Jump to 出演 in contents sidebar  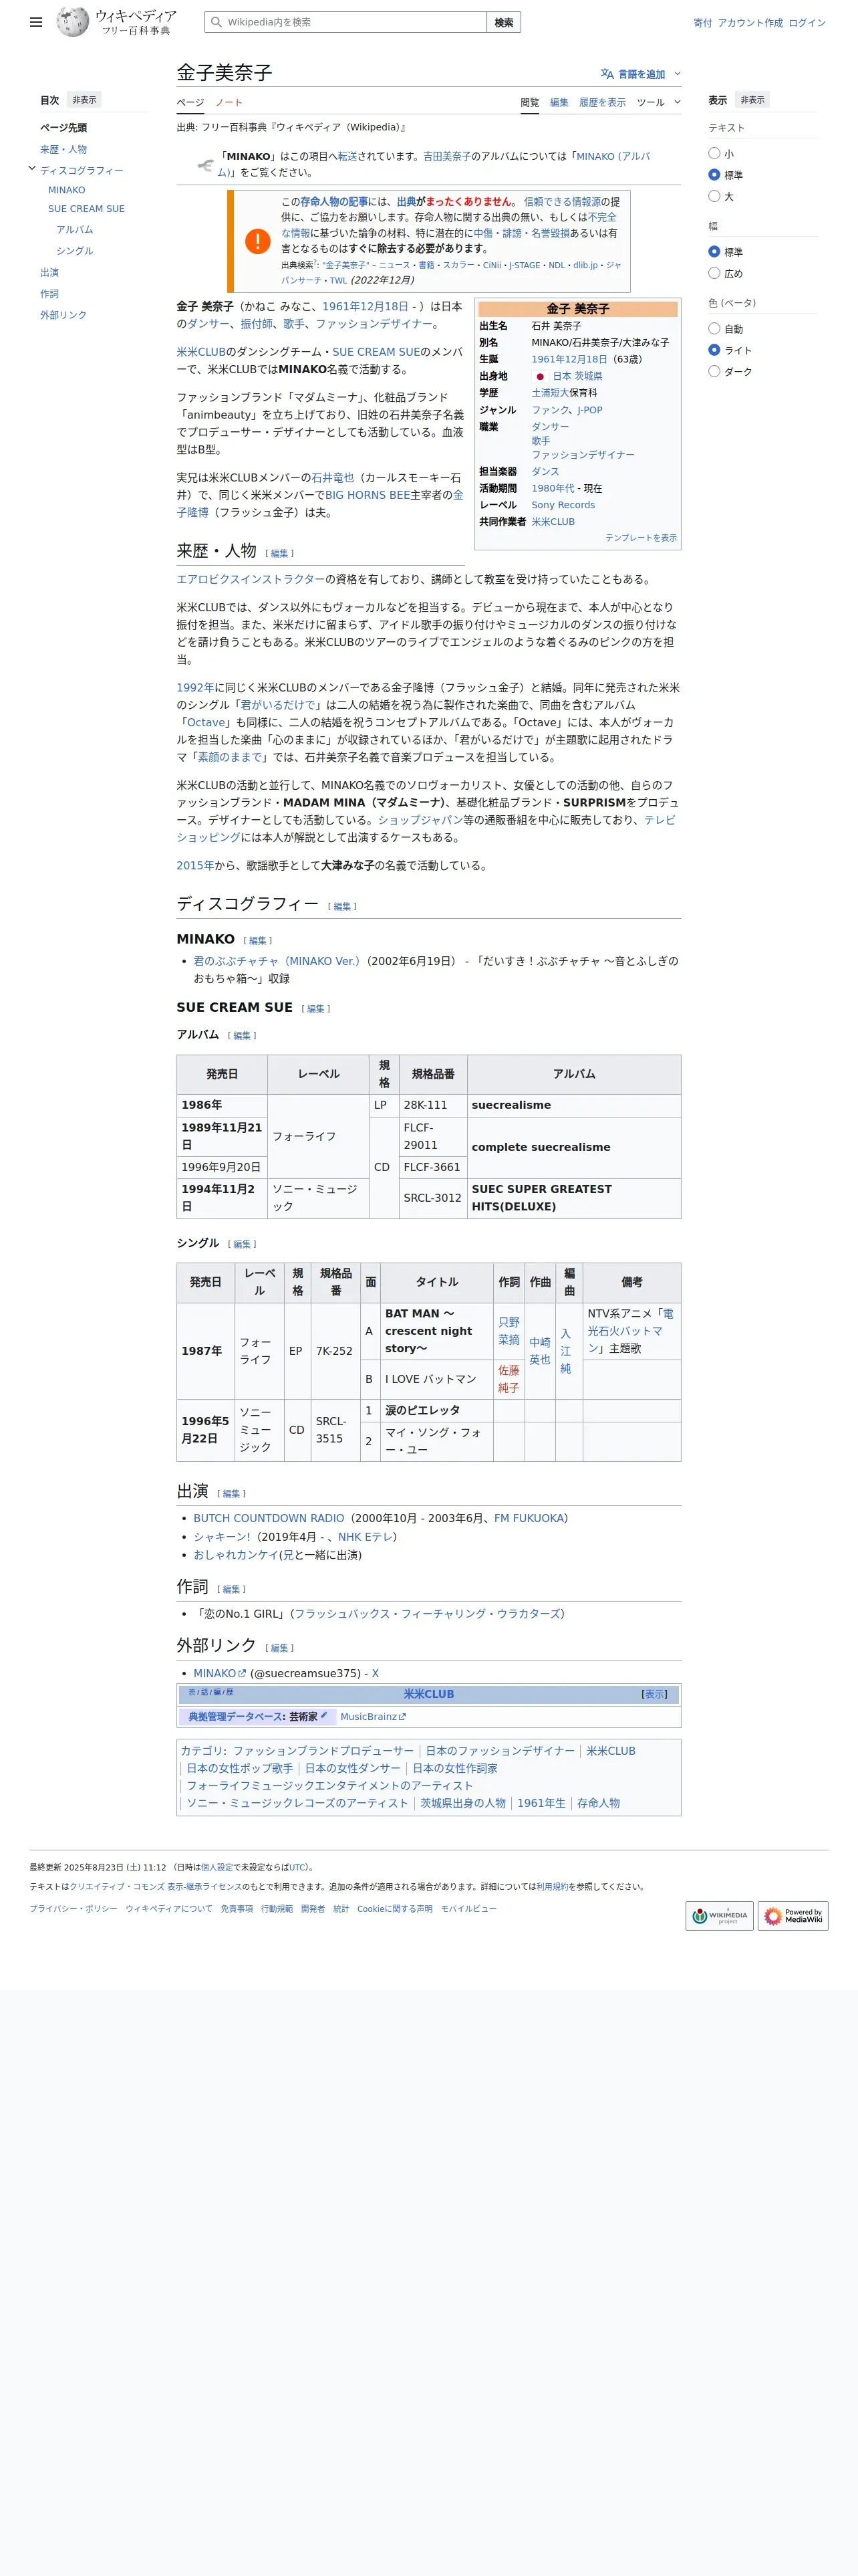click(49, 272)
